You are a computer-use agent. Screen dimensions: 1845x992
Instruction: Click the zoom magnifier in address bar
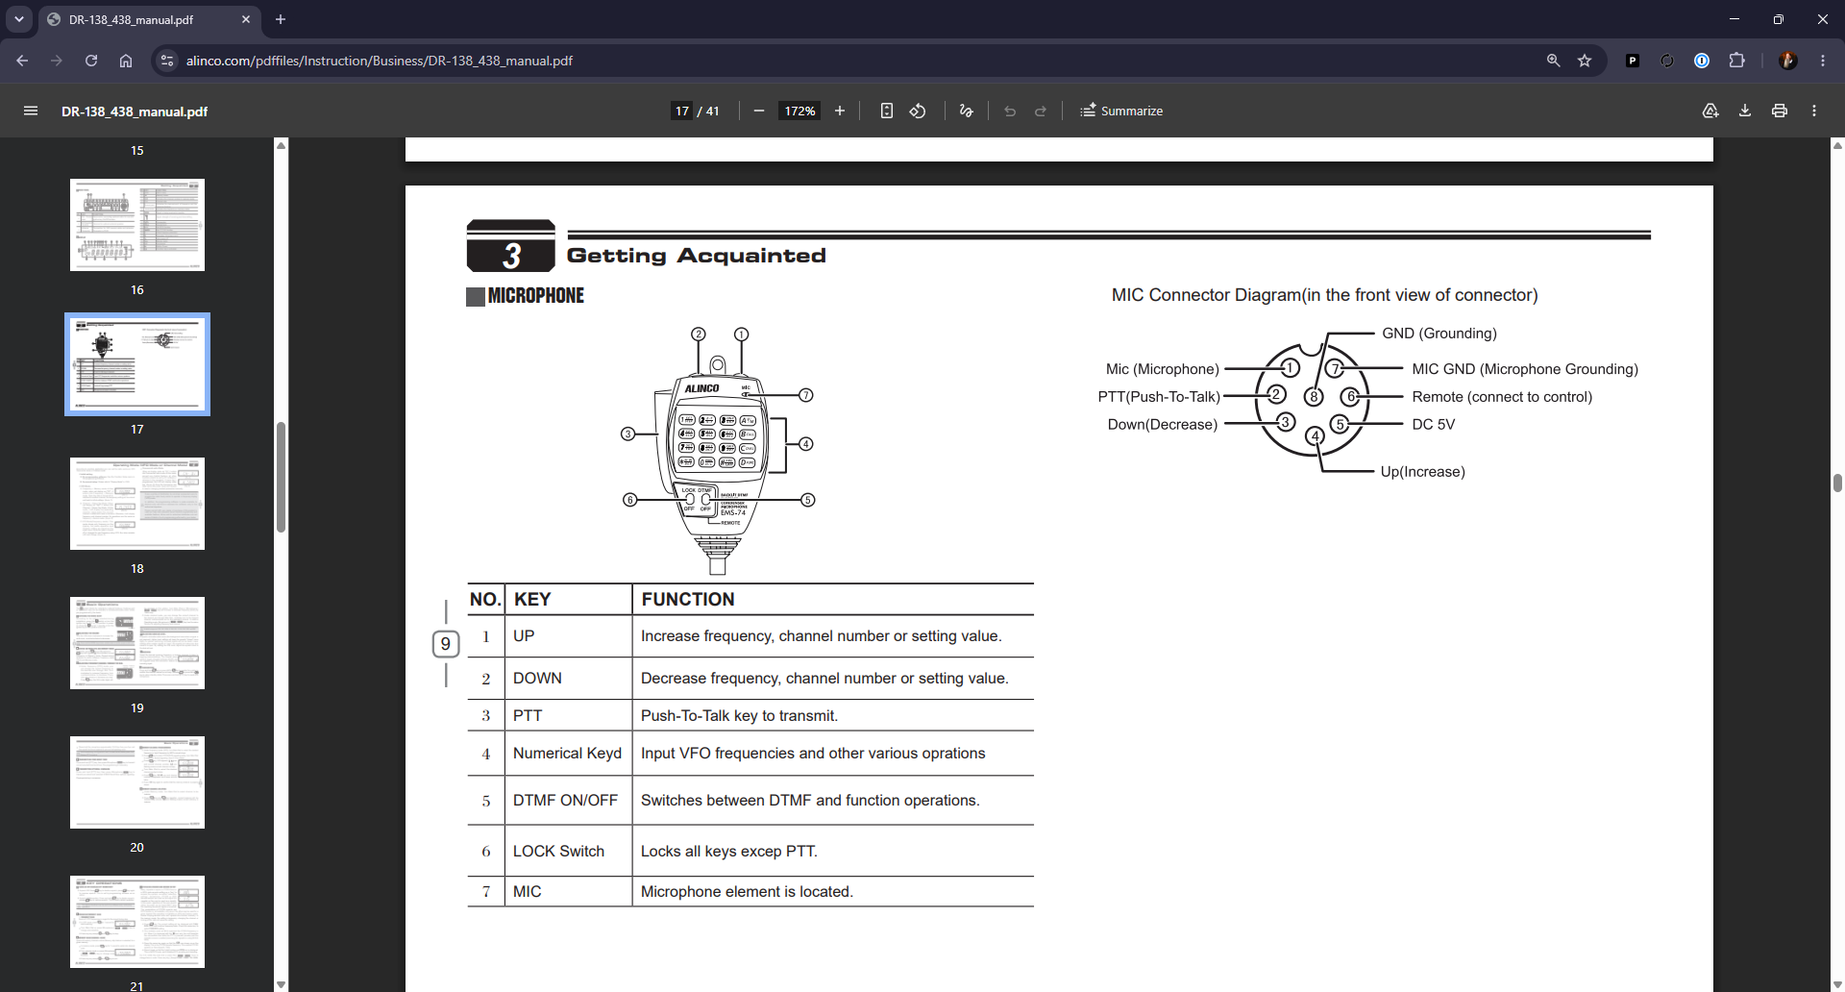(x=1553, y=61)
